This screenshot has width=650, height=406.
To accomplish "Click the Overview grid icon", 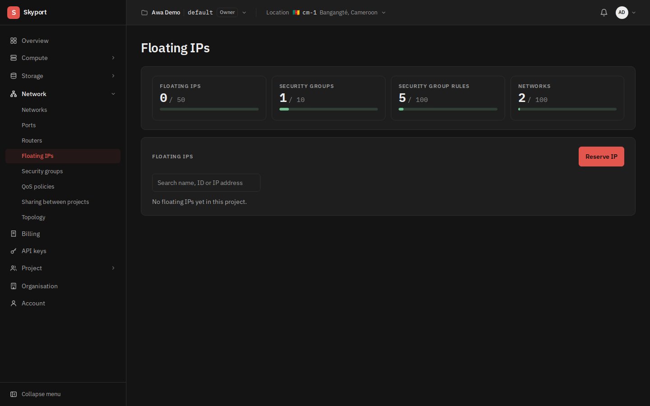I will point(14,41).
